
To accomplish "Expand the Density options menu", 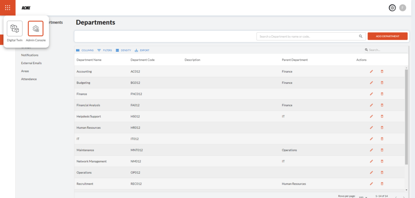I will (x=123, y=50).
